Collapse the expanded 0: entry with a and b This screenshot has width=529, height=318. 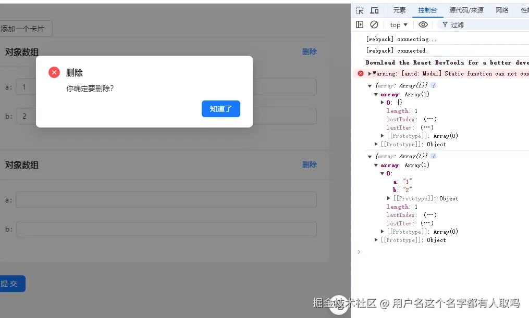pos(382,173)
